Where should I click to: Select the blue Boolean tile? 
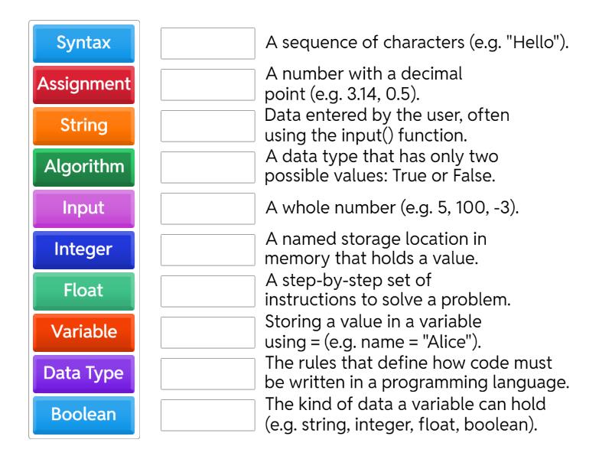pos(83,415)
